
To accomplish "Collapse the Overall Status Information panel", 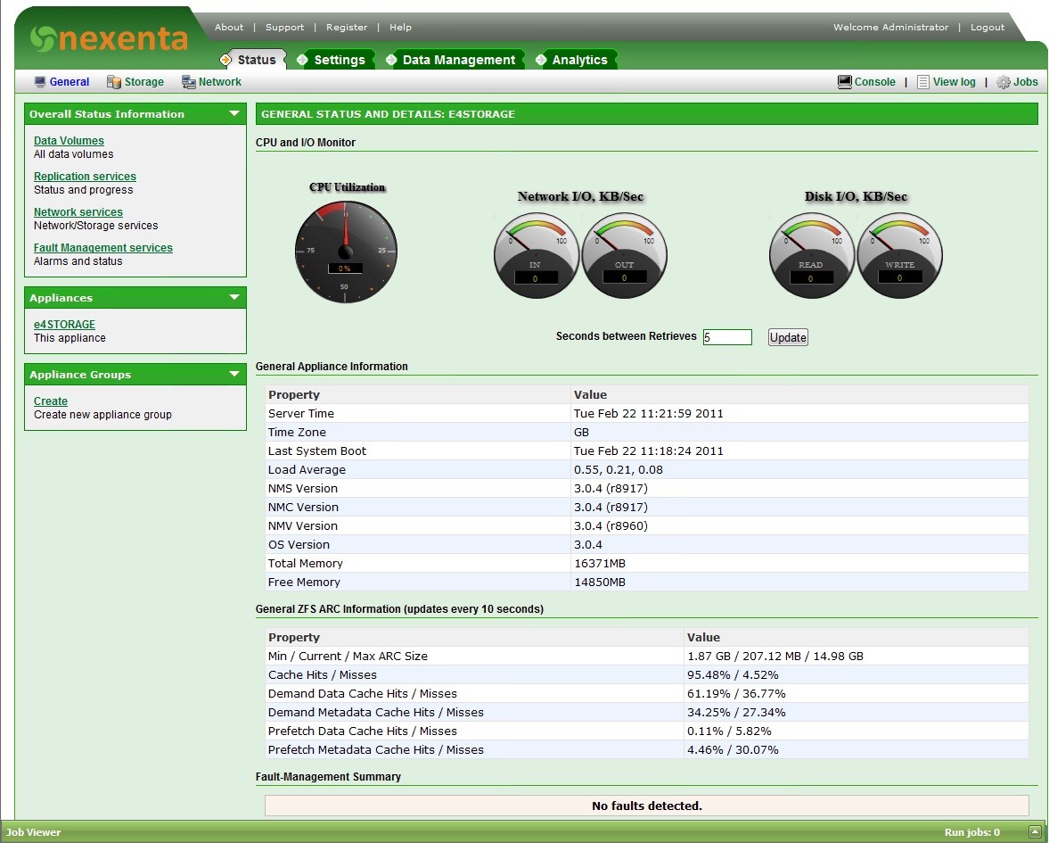I will click(x=234, y=113).
